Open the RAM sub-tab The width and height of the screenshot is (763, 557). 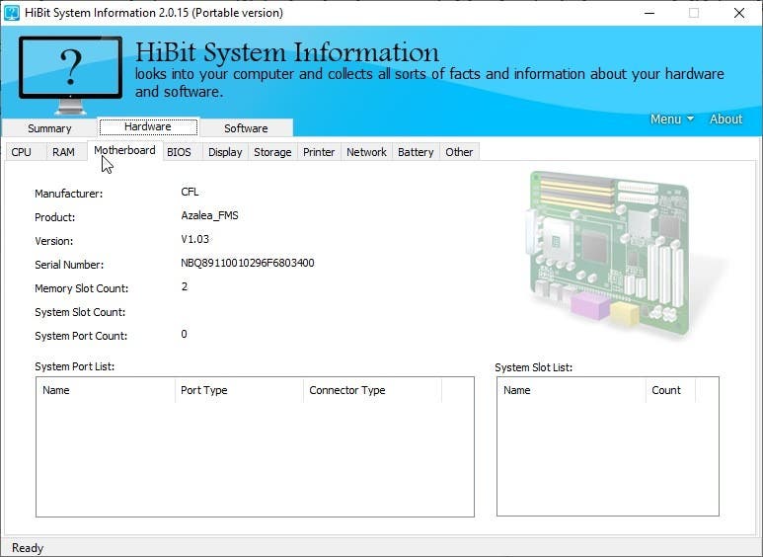(x=63, y=152)
